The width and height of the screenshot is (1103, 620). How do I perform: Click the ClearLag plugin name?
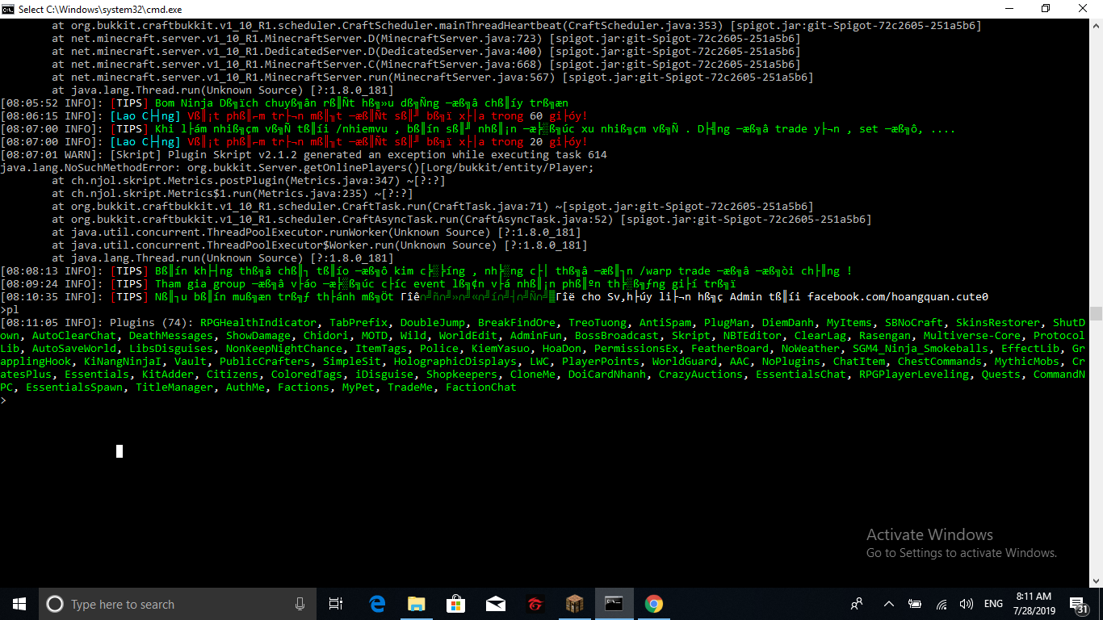coord(820,336)
